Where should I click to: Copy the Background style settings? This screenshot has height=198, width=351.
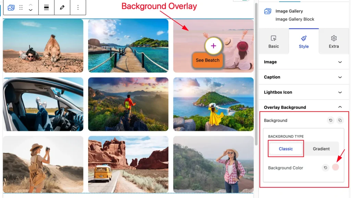pos(340,120)
